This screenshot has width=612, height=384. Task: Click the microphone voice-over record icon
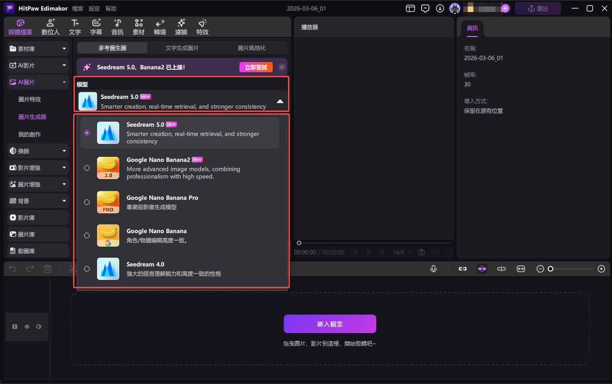coord(434,269)
